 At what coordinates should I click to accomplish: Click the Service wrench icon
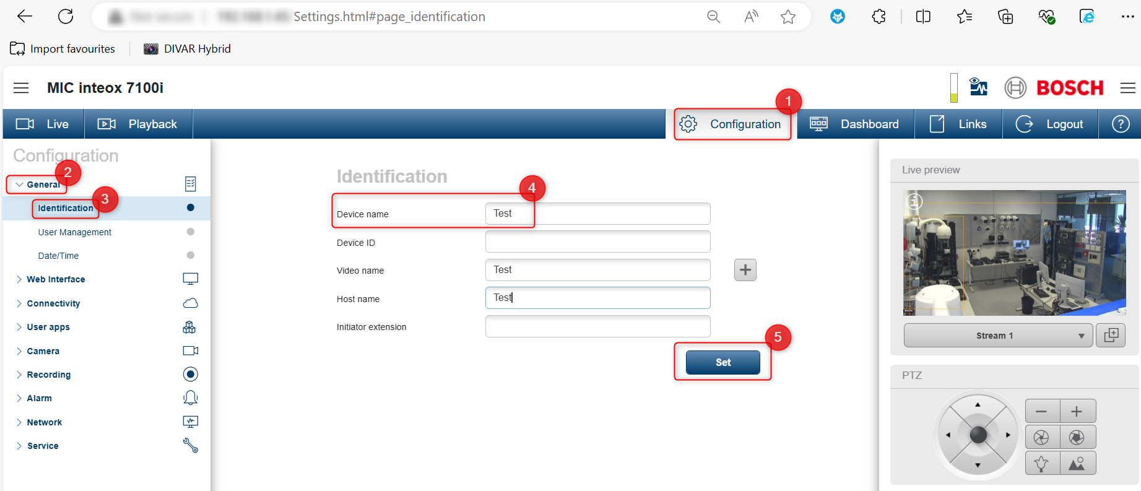191,445
